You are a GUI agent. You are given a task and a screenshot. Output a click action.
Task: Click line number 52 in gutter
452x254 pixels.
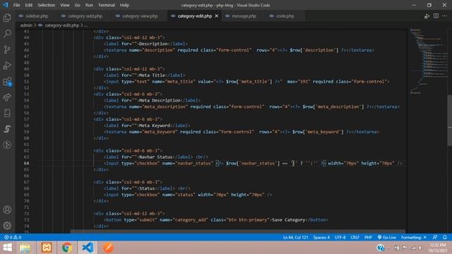pos(26,87)
